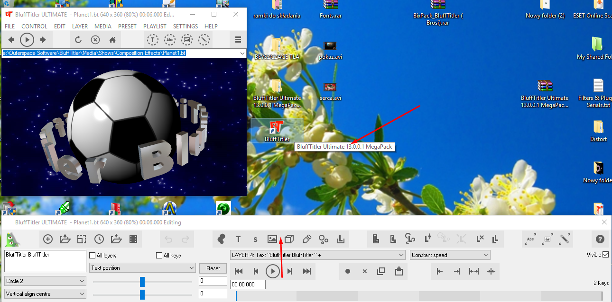Click the clock icon in editing toolbar

(99, 239)
